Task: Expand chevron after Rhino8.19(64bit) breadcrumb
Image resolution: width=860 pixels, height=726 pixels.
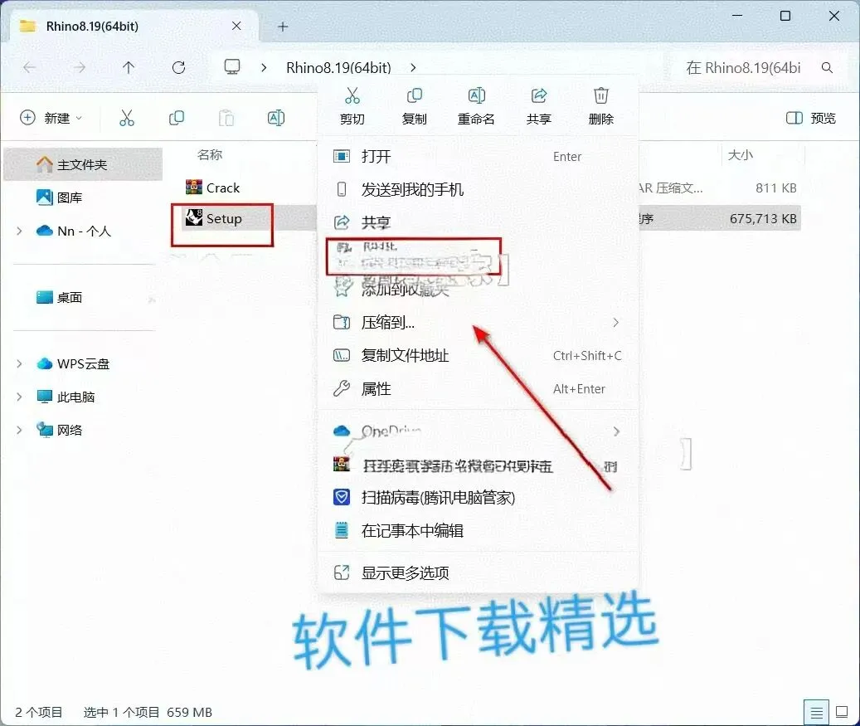Action: (x=413, y=67)
